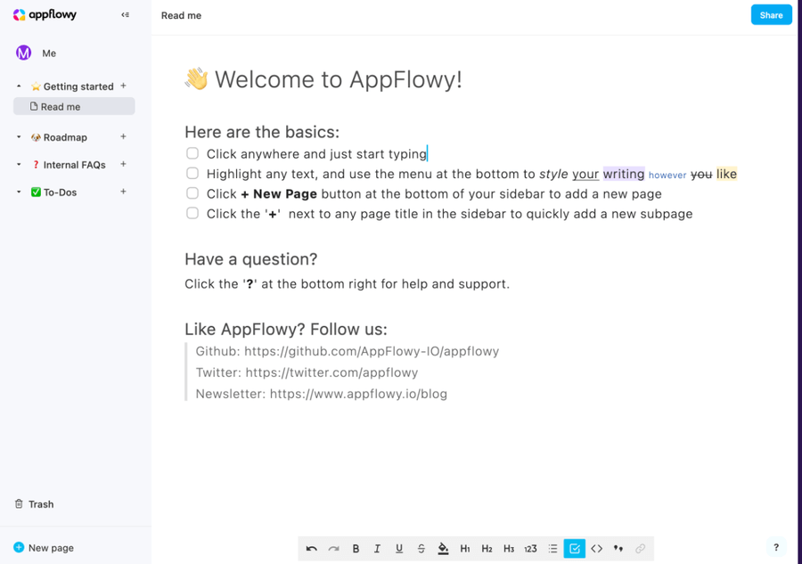Open help with the question mark button
Viewport: 802px width, 564px height.
776,547
